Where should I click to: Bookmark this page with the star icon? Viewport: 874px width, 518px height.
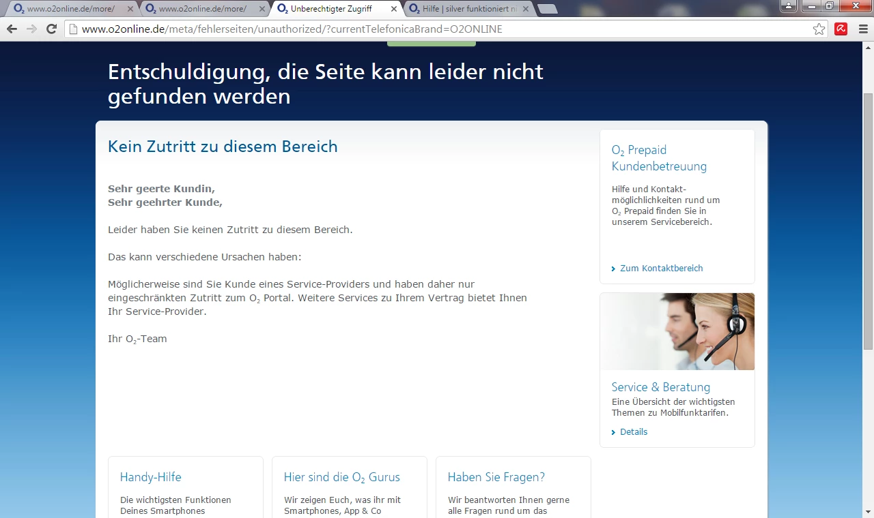pyautogui.click(x=819, y=29)
